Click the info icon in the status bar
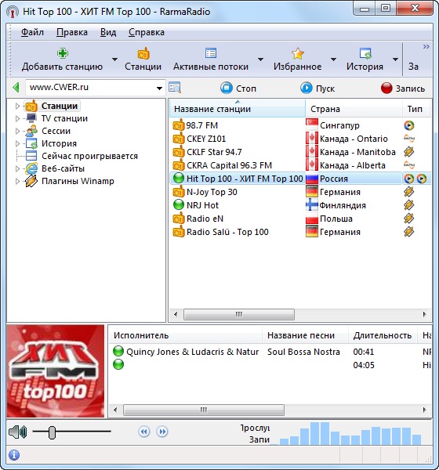The height and width of the screenshot is (470, 439). (x=14, y=455)
